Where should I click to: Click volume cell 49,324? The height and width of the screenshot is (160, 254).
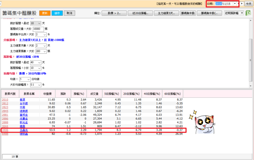tap(98, 115)
